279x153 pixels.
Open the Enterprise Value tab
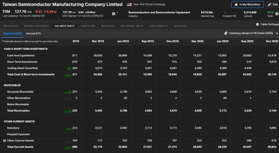tap(132, 26)
